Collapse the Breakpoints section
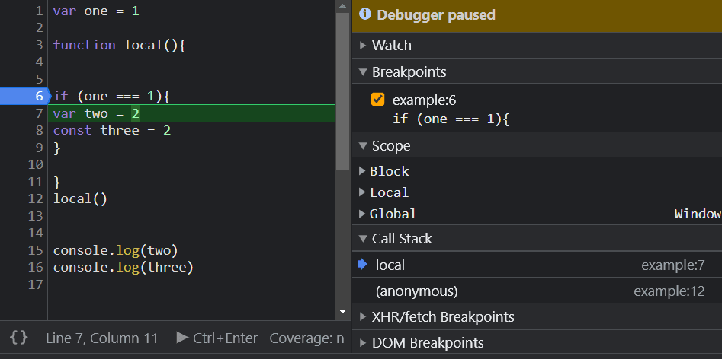722x359 pixels. tap(364, 72)
